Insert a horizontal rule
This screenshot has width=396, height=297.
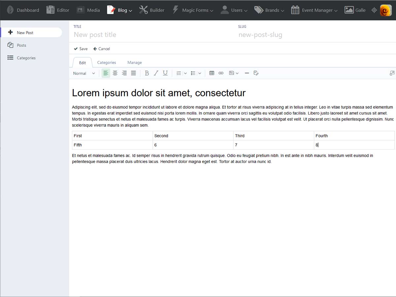pos(247,73)
